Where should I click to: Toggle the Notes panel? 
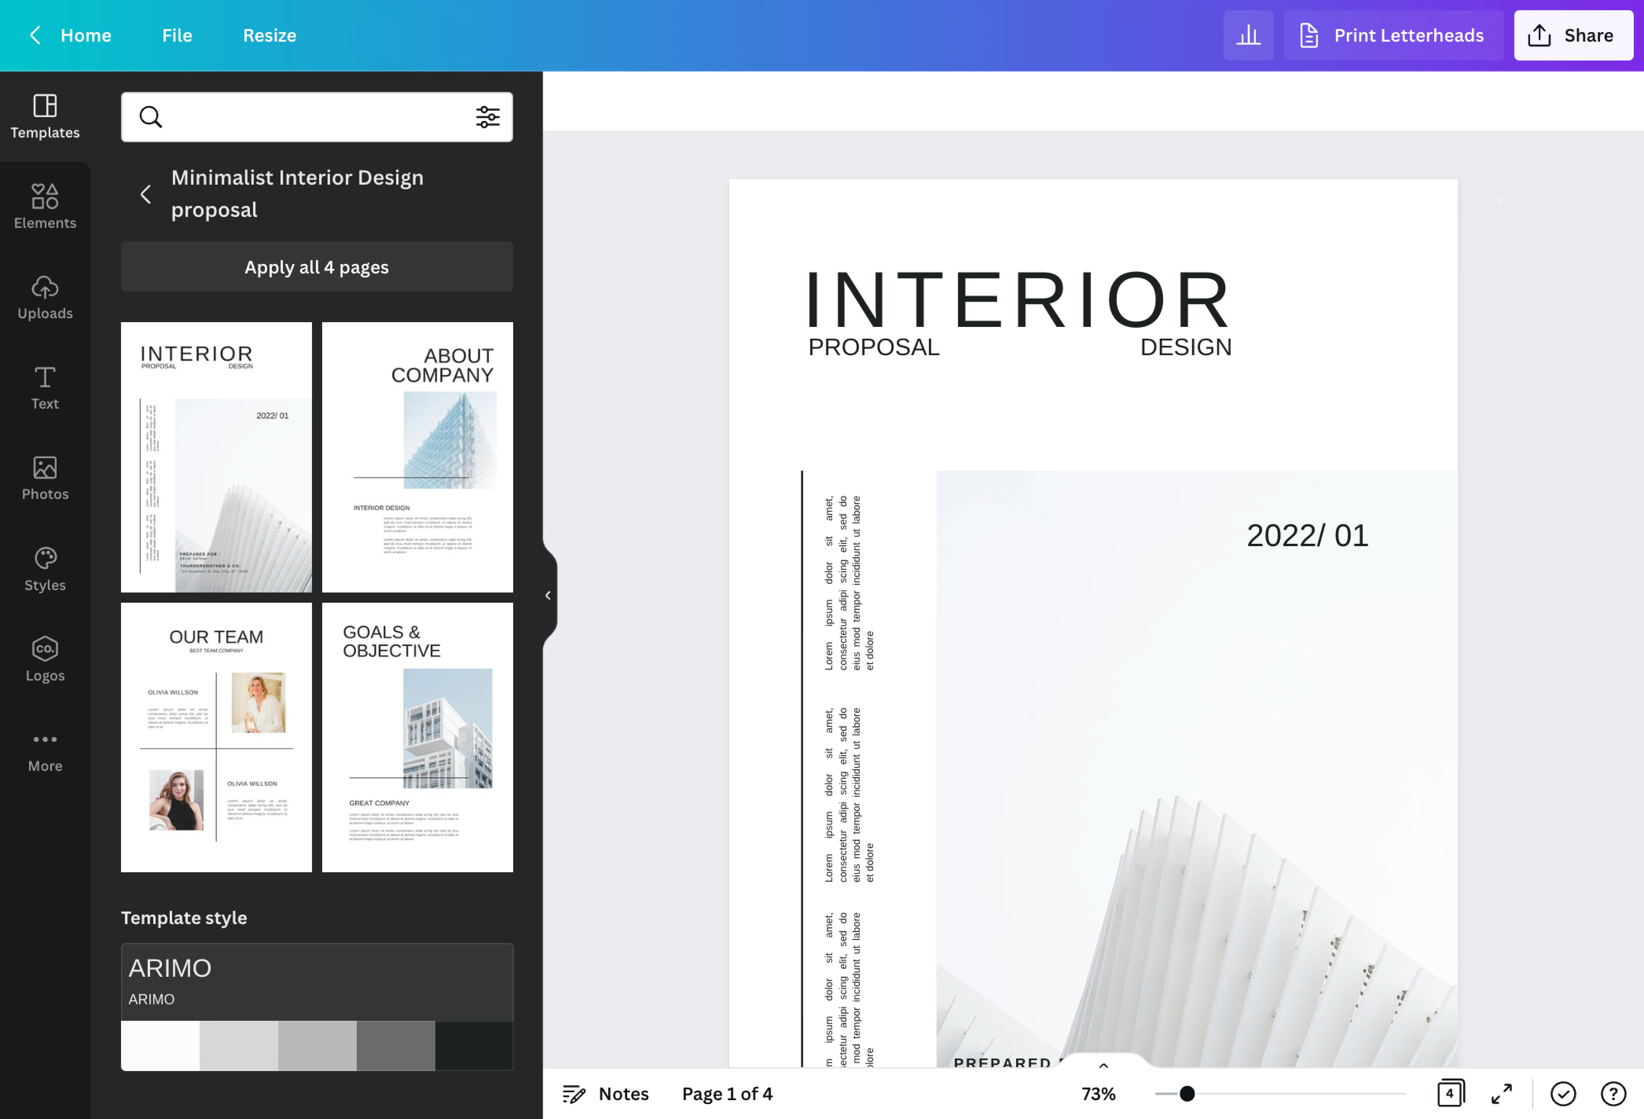[605, 1093]
